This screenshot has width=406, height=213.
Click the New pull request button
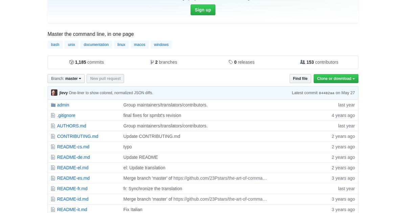105,78
